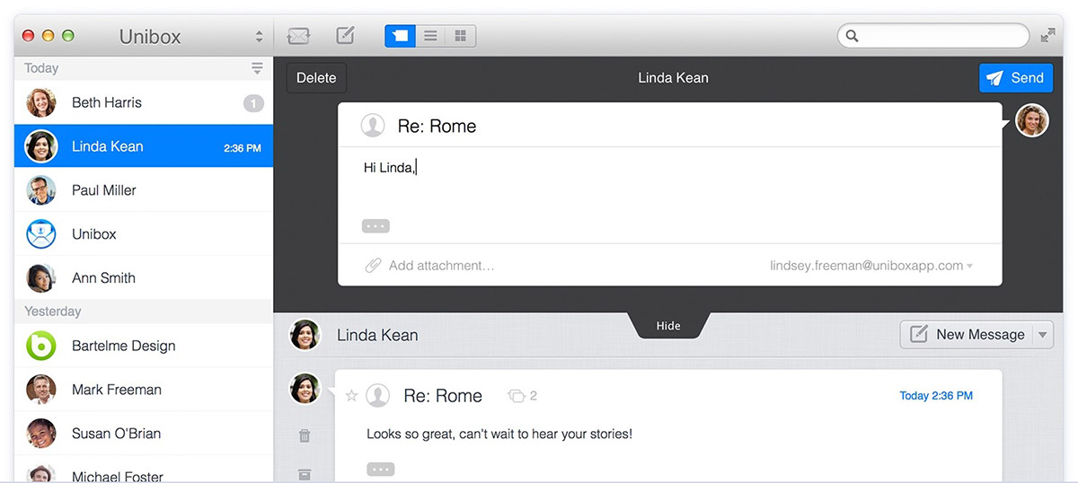Screen dimensions: 1078x483
Task: Open the Mark Freeman conversation
Action: click(144, 390)
